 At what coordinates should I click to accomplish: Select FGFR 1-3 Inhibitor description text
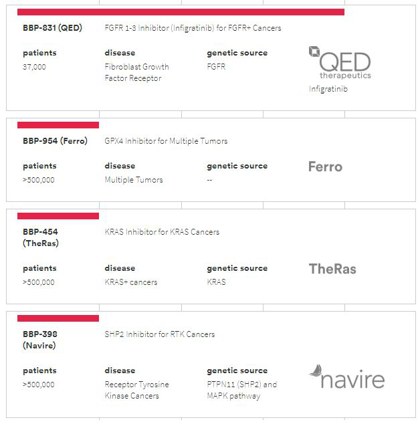click(193, 28)
